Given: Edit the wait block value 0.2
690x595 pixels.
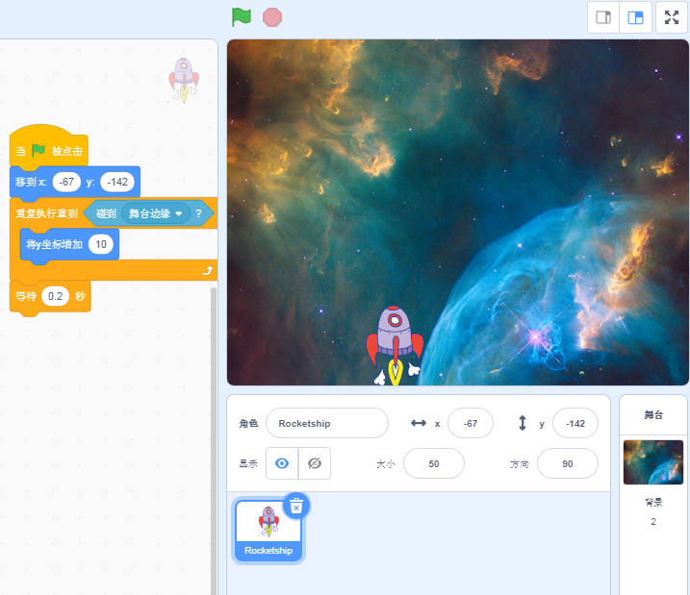Looking at the screenshot, I should coord(55,296).
